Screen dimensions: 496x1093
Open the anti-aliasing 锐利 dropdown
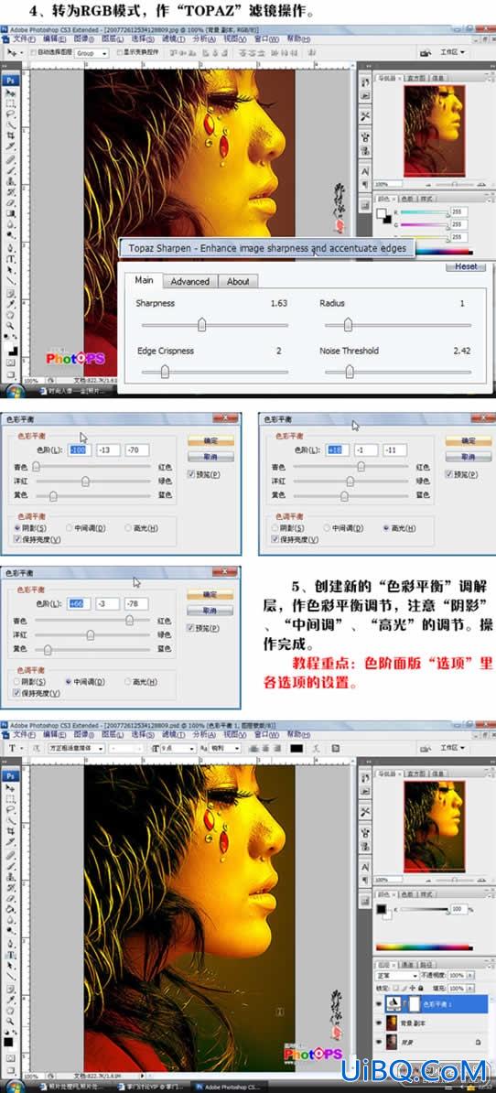(224, 748)
